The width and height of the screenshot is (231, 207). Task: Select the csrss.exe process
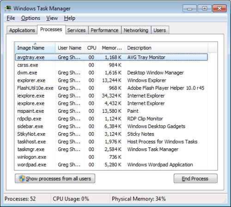tap(111, 65)
